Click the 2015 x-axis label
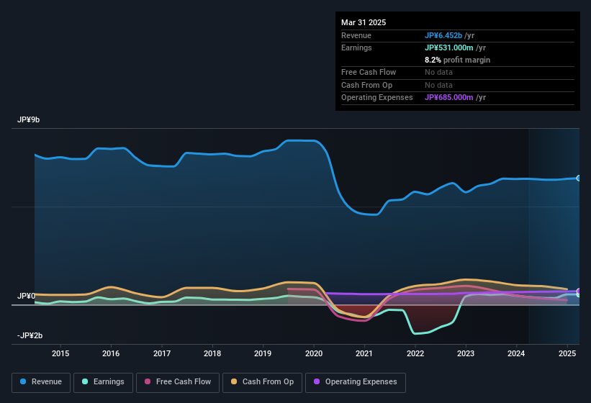Screen dimensions: 591x403 (60, 353)
